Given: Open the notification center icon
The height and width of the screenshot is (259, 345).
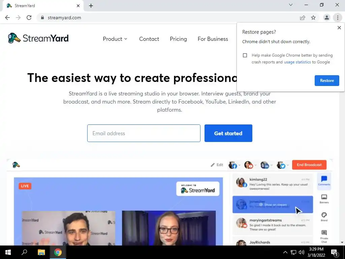Looking at the screenshot, I should click(334, 252).
